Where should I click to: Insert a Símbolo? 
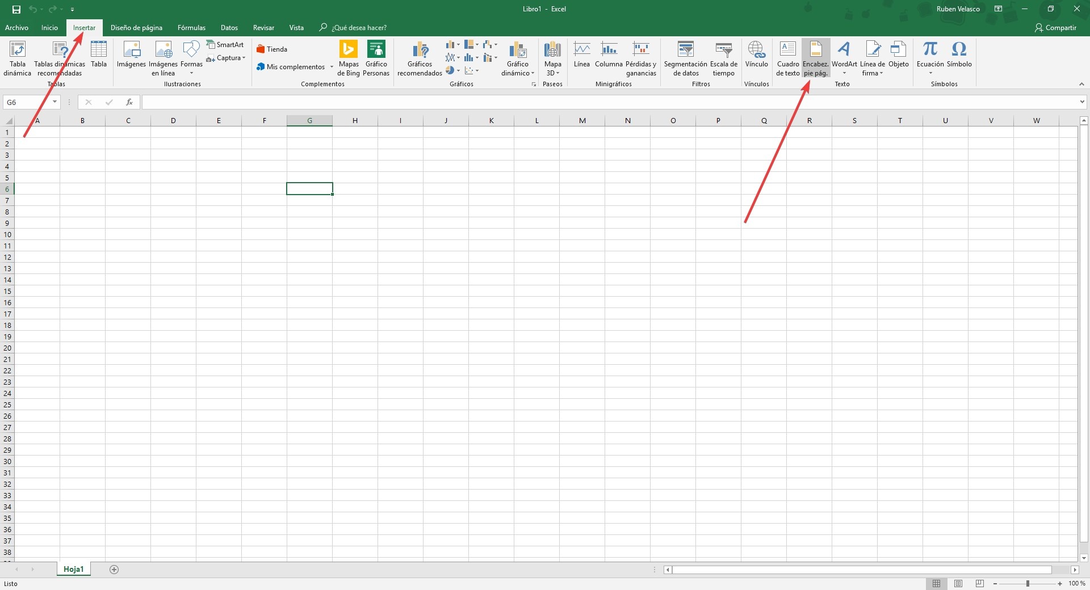click(x=959, y=54)
